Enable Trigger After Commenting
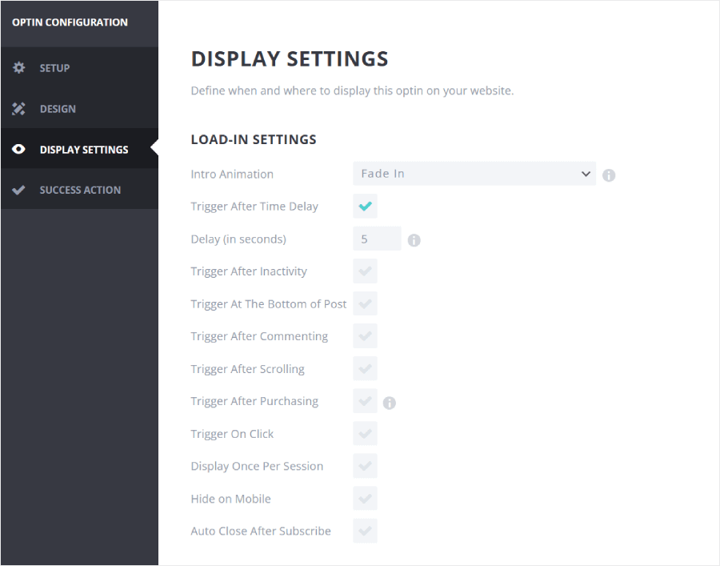Image resolution: width=720 pixels, height=566 pixels. 365,335
